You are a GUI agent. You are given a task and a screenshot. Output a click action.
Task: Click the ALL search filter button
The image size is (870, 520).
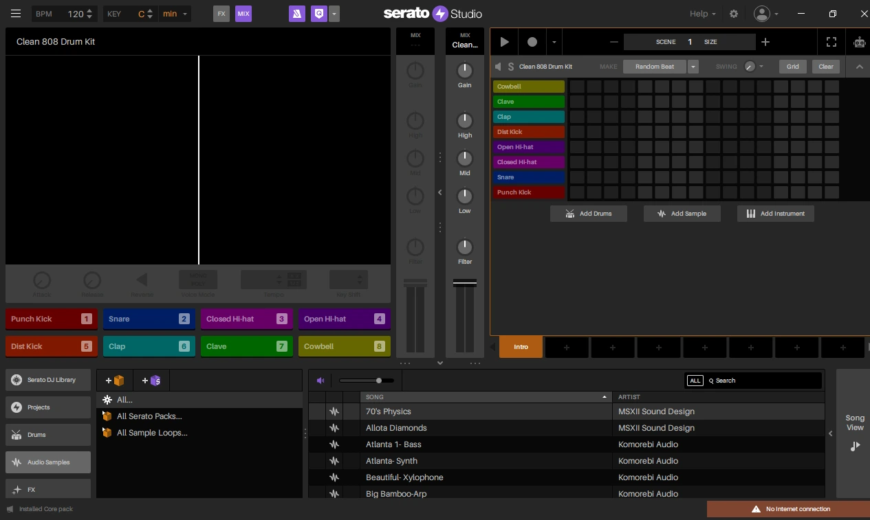[x=695, y=381]
